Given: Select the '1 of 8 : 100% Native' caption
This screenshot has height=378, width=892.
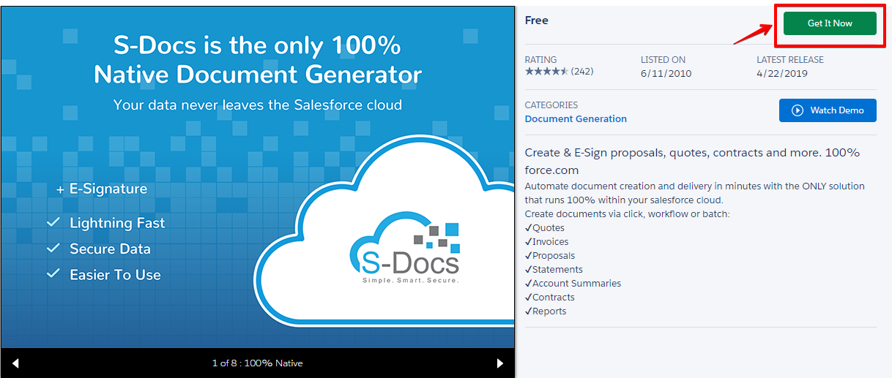Looking at the screenshot, I should pyautogui.click(x=257, y=363).
